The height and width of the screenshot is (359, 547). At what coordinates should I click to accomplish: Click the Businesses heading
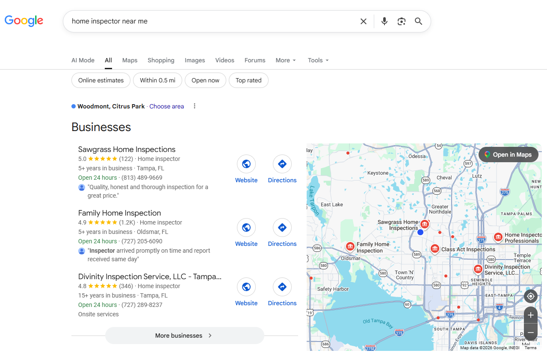101,127
